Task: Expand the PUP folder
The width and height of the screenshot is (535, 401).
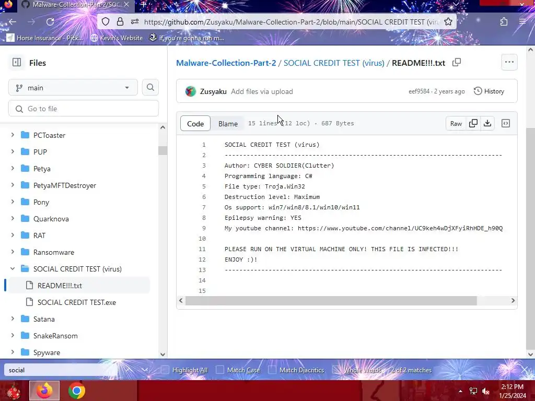Action: [x=13, y=152]
